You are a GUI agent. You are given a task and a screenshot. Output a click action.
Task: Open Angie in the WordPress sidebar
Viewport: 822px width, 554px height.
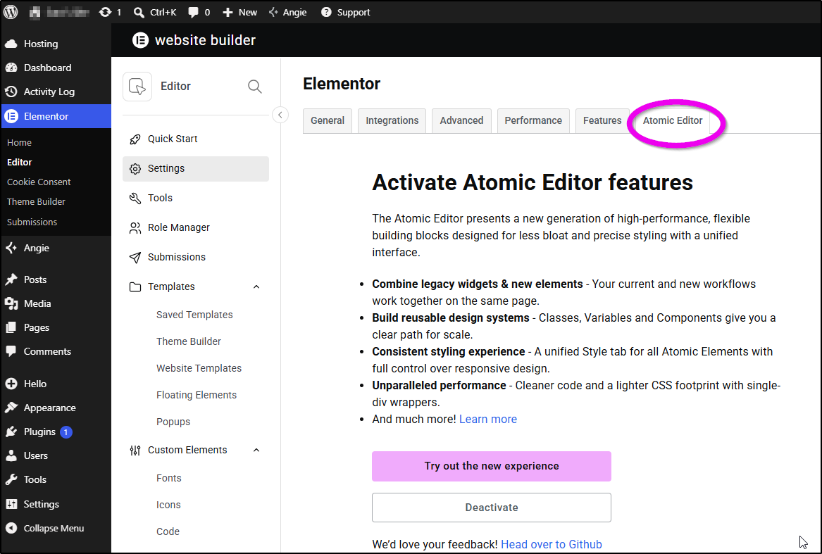pyautogui.click(x=56, y=248)
